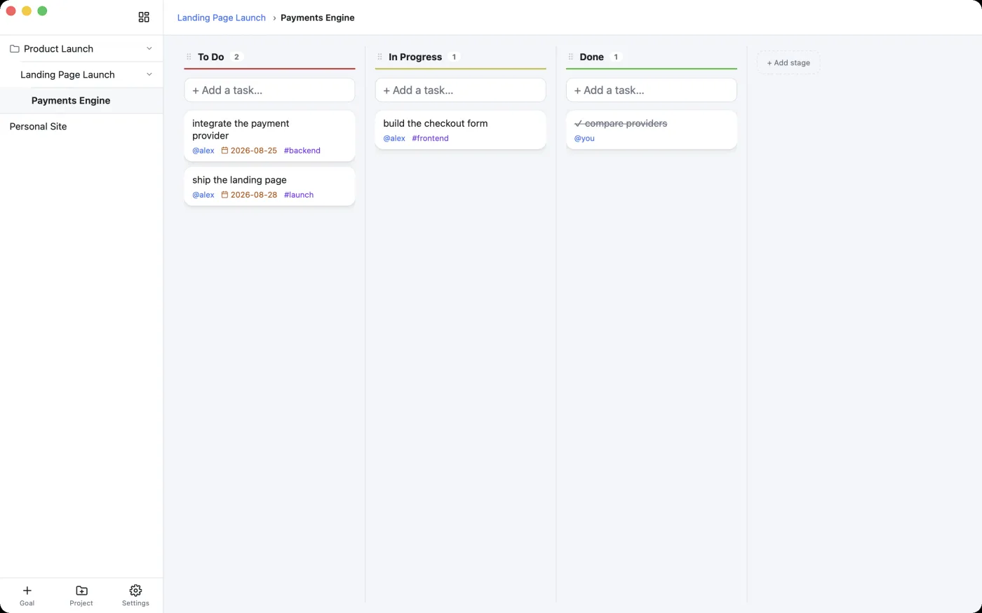Click the yellow minimize window button
This screenshot has width=982, height=613.
(x=27, y=11)
